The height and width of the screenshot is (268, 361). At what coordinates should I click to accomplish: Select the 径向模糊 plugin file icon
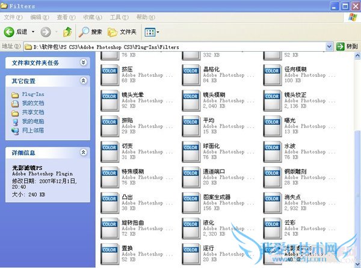click(x=272, y=75)
